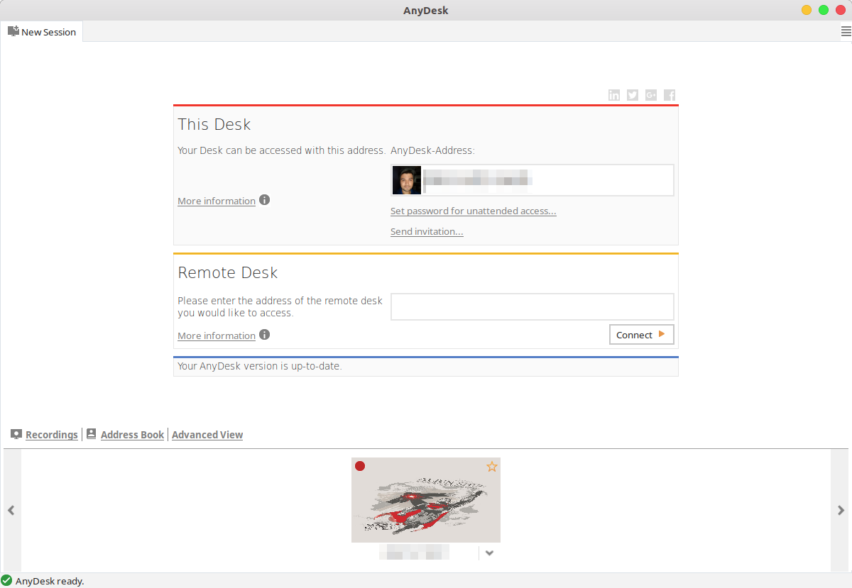The height and width of the screenshot is (588, 852).
Task: Click the 'Remote Desk' heading
Action: click(228, 272)
